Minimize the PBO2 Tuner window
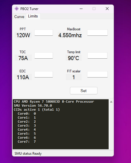Screen dimensions: 131x163 coord(81,9)
